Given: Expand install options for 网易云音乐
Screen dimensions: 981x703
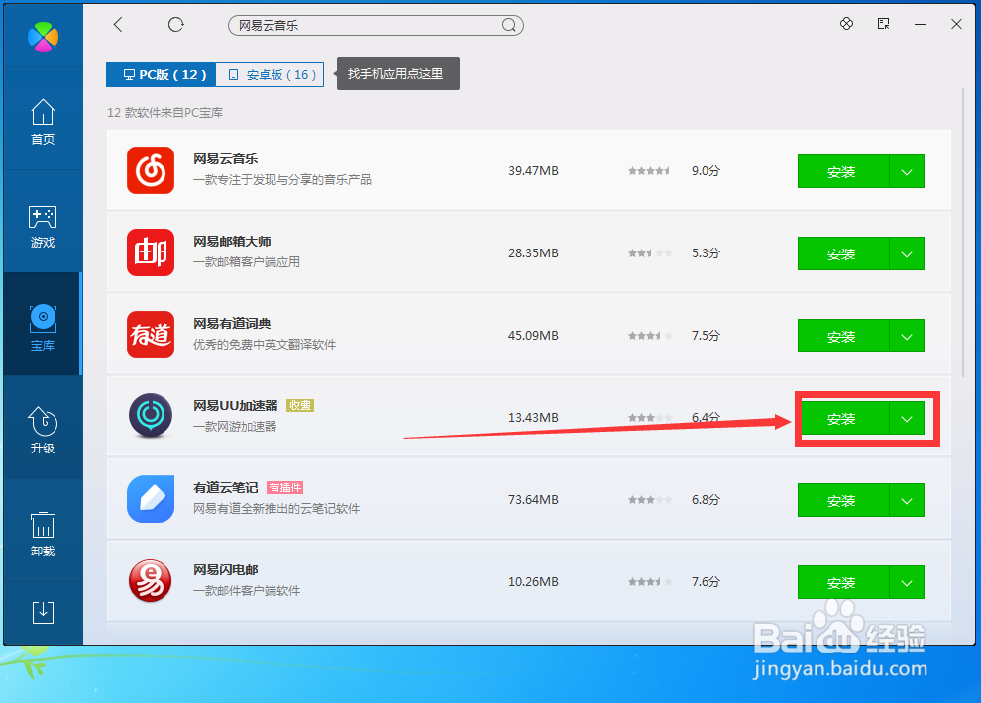Looking at the screenshot, I should 907,171.
